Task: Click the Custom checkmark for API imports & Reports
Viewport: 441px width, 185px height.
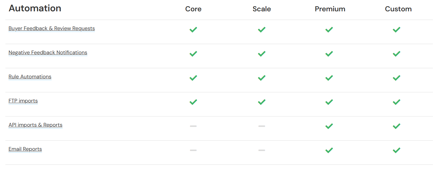Action: (x=396, y=126)
